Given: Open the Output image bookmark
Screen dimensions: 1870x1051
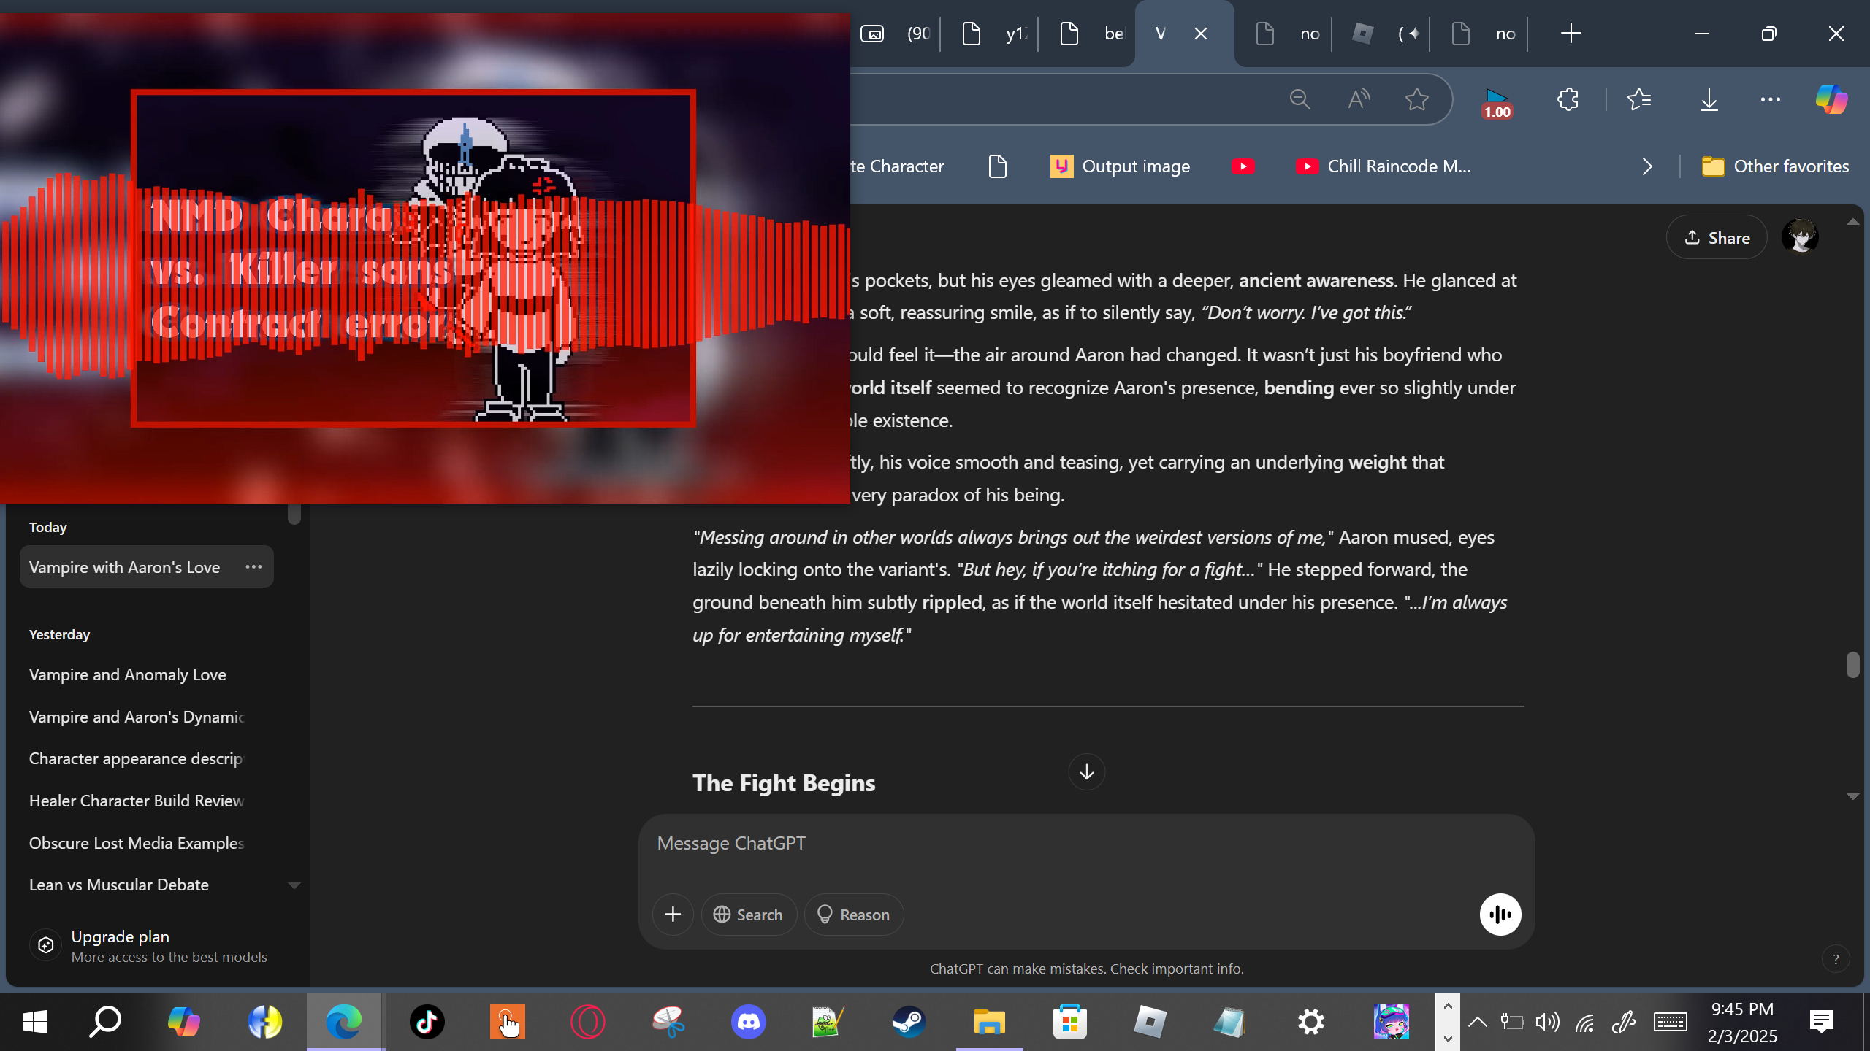Looking at the screenshot, I should coord(1120,166).
